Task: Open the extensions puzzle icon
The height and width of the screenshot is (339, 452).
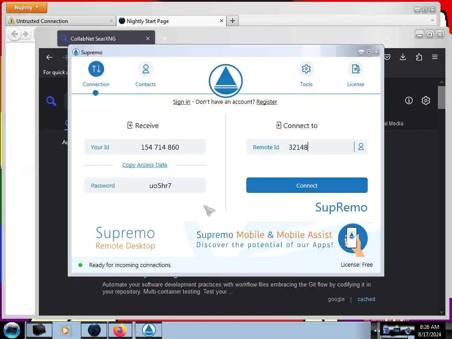Action: 419,57
